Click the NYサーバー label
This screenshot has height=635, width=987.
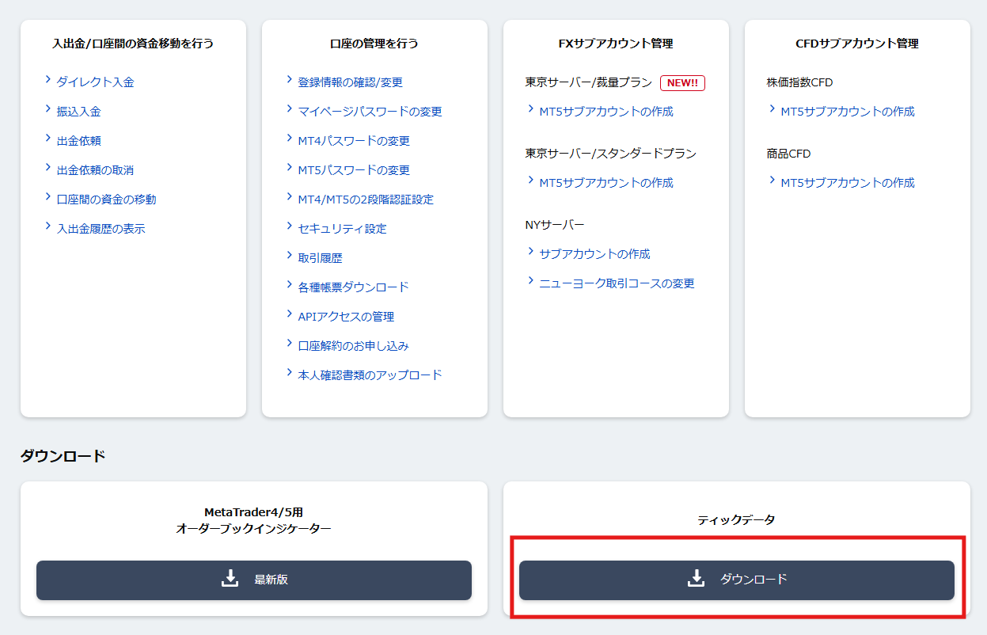click(x=555, y=224)
